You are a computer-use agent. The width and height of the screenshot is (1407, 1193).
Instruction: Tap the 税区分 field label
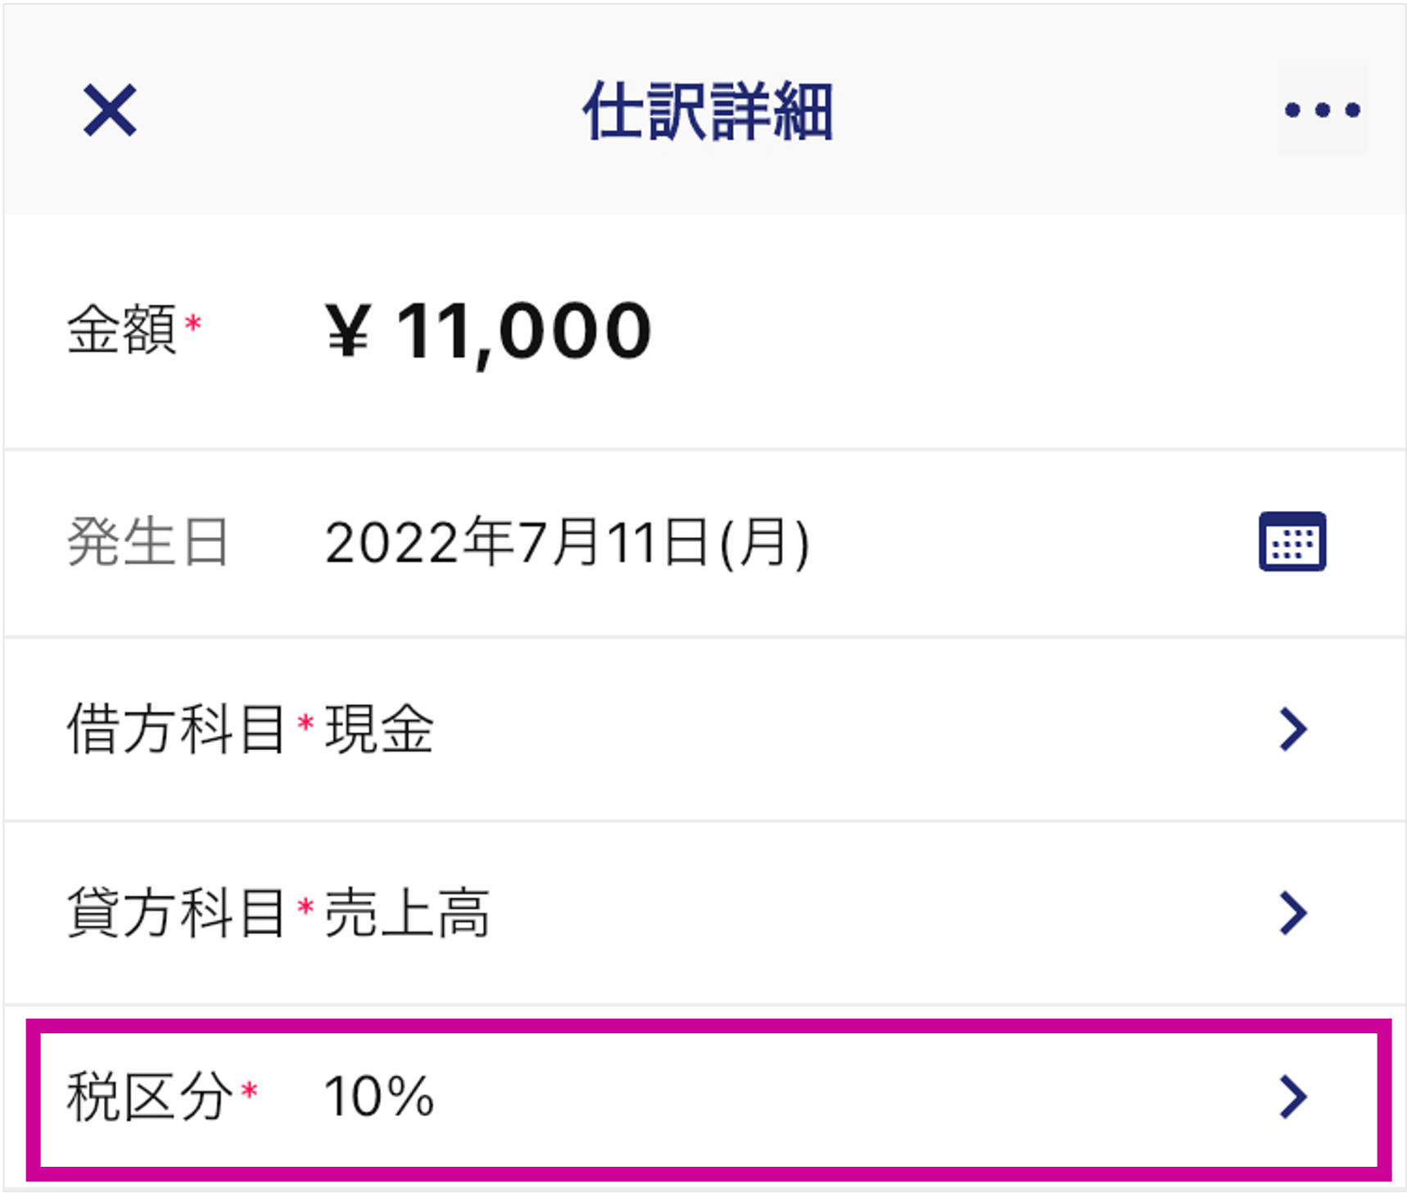tap(149, 1096)
